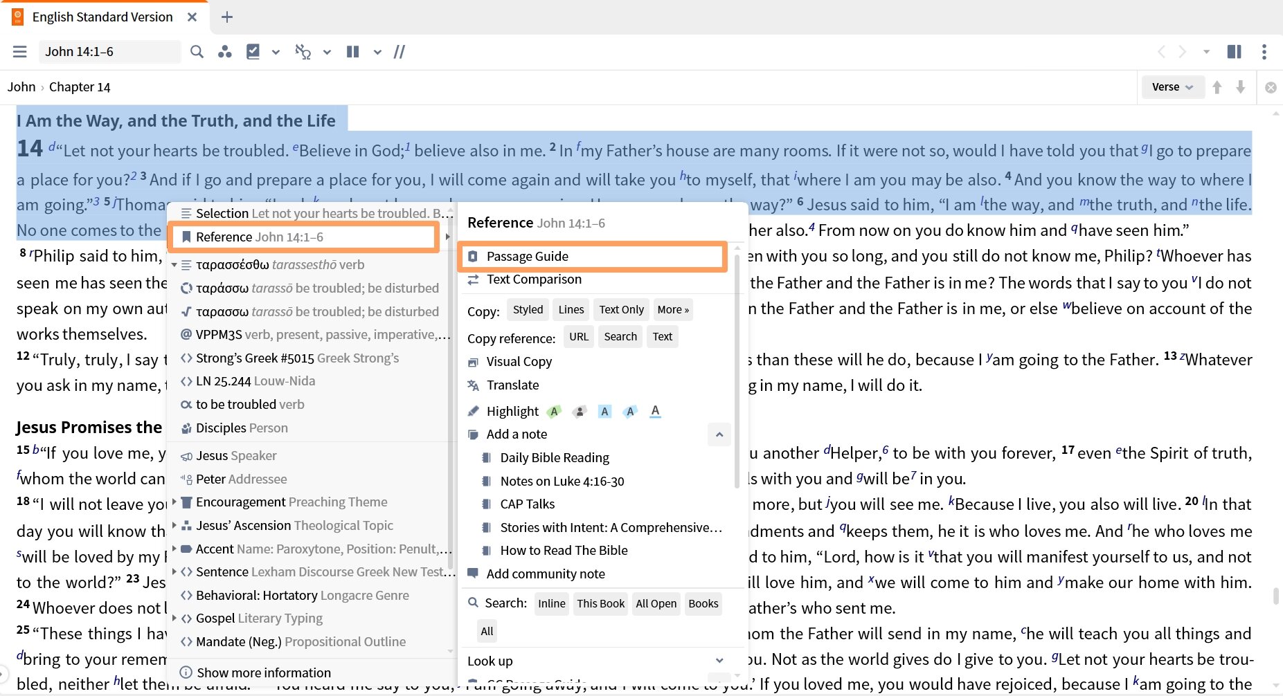
Task: Copy as Text Only
Action: click(x=621, y=310)
